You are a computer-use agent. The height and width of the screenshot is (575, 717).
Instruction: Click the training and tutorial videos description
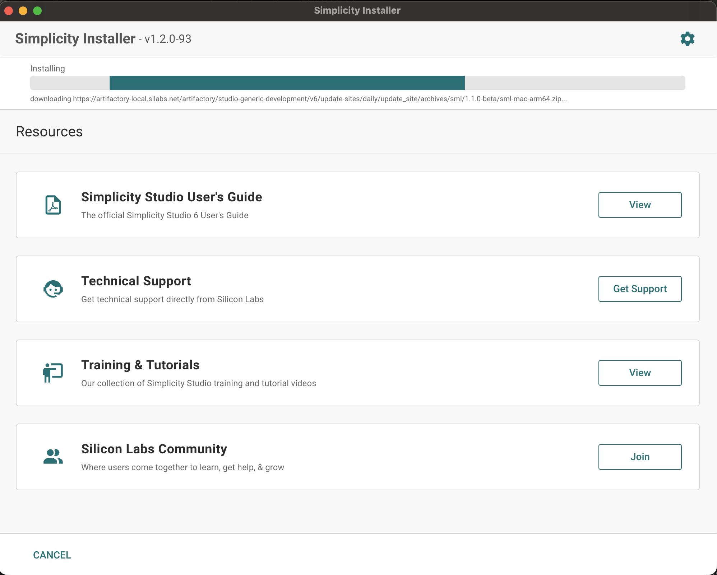tap(199, 383)
